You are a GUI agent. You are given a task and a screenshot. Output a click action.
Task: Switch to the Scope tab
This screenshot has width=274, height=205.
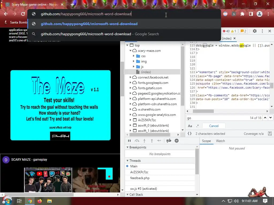tap(206, 141)
